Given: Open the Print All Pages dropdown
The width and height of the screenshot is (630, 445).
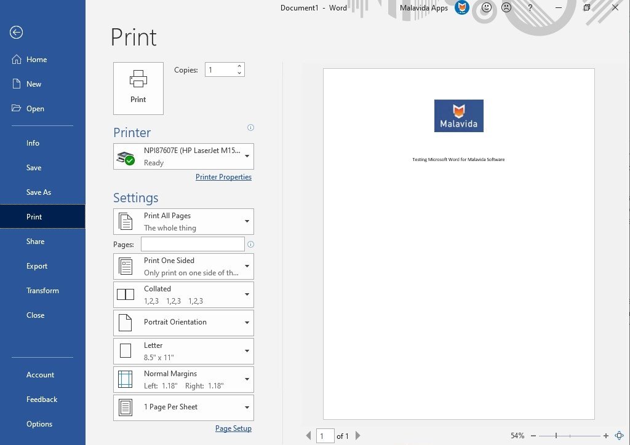Looking at the screenshot, I should pos(183,221).
